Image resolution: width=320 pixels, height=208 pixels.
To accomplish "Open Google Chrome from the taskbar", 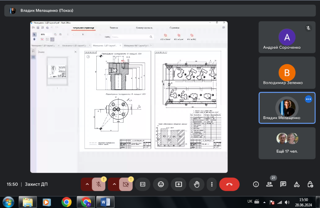I will [x=66, y=202].
